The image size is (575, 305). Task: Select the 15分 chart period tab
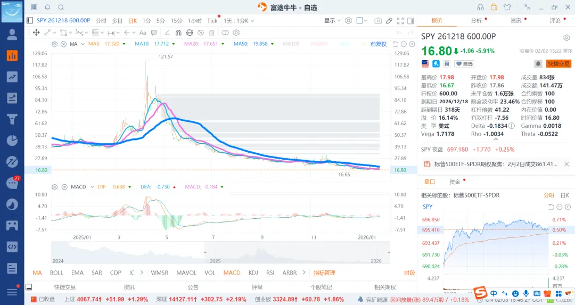pyautogui.click(x=176, y=21)
